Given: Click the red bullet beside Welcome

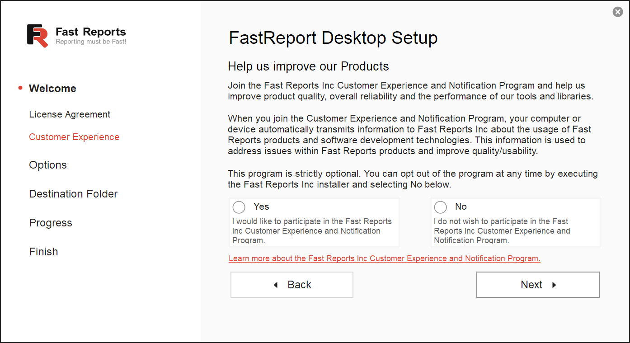Looking at the screenshot, I should click(20, 88).
